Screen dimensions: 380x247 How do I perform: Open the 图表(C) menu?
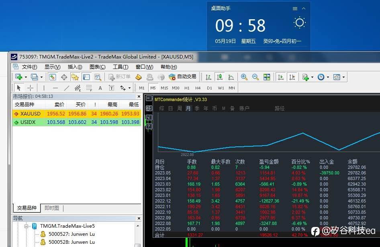pyautogui.click(x=98, y=67)
